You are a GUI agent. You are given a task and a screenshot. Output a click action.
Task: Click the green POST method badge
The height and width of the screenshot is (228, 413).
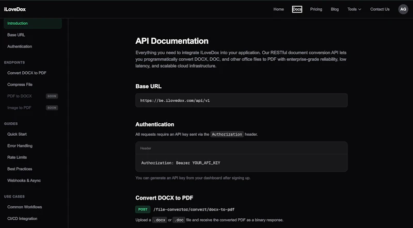143,209
